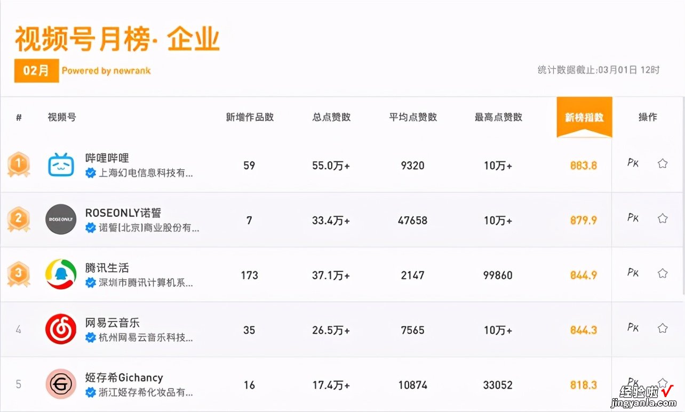Click the 883.8 index value
Viewport: 685px width, 412px height.
[584, 166]
